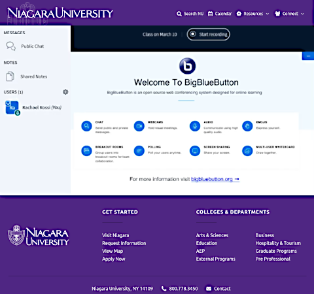Open Education footer link

(x=207, y=243)
